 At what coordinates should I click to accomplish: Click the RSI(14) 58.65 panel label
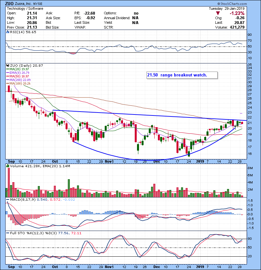[23, 32]
